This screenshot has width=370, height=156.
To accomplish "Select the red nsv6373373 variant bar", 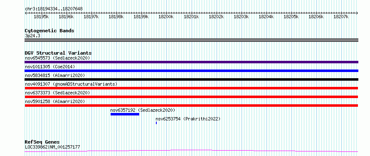I will pos(191,97).
